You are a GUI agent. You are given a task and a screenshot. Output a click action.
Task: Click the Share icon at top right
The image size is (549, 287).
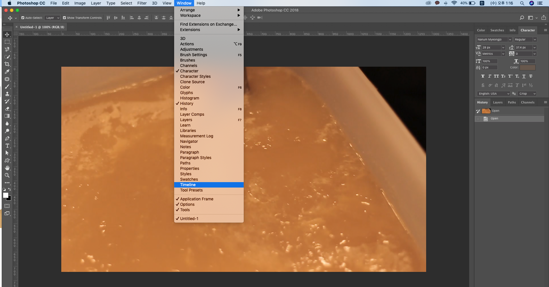coord(544,18)
